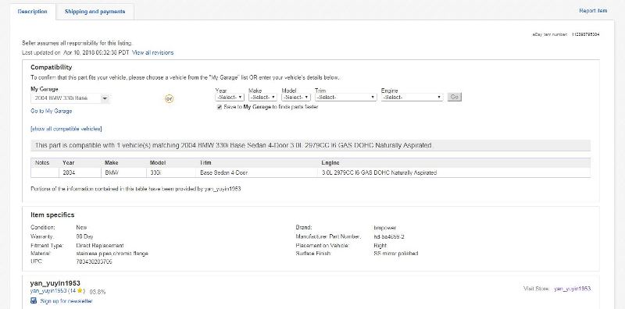Click the Engine column header
Image resolution: width=625 pixels, height=309 pixels.
pos(330,163)
